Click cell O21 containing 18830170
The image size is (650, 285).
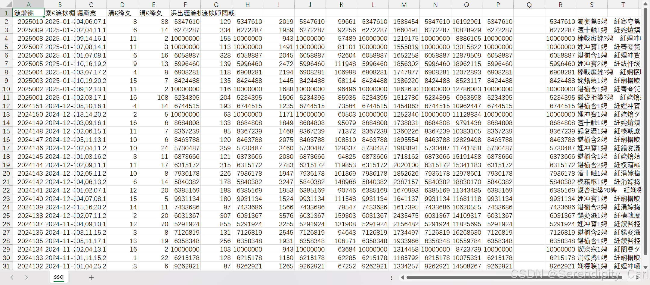[x=467, y=182]
